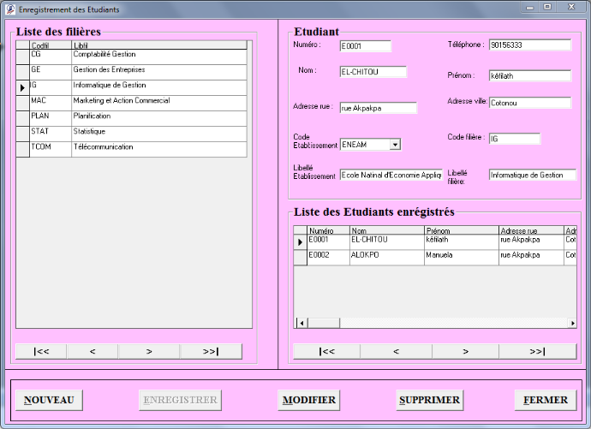
Task: Click the Libfil column header
Action: (159, 45)
